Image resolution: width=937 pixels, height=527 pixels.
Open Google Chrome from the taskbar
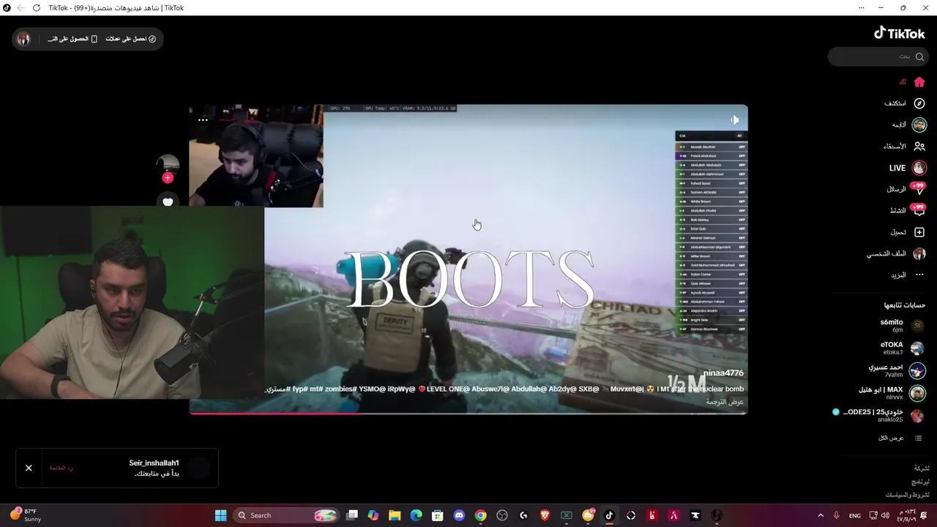480,515
